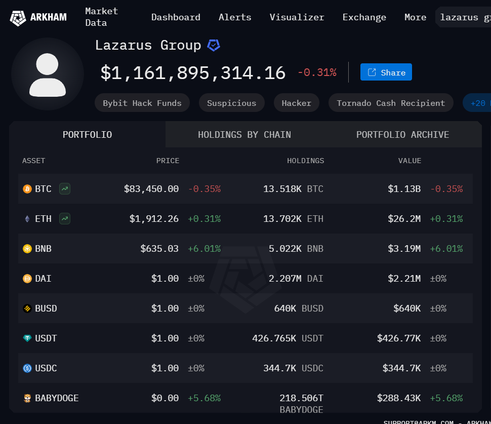491x424 pixels.
Task: Click the BUSD coin icon
Action: coord(27,309)
